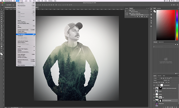
Task: Select the Clone Stamp tool
Action: 1,26
